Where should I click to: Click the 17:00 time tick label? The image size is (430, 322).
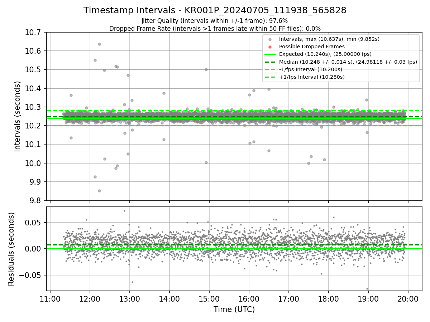pyautogui.click(x=288, y=299)
